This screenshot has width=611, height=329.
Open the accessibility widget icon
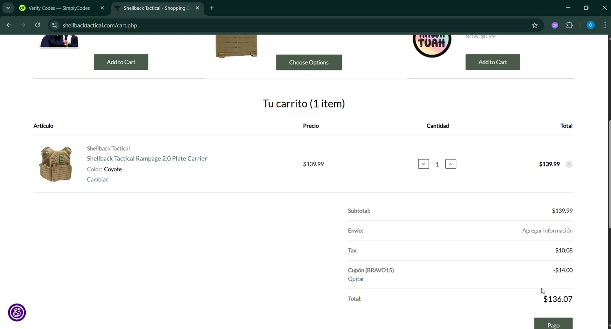(x=17, y=312)
